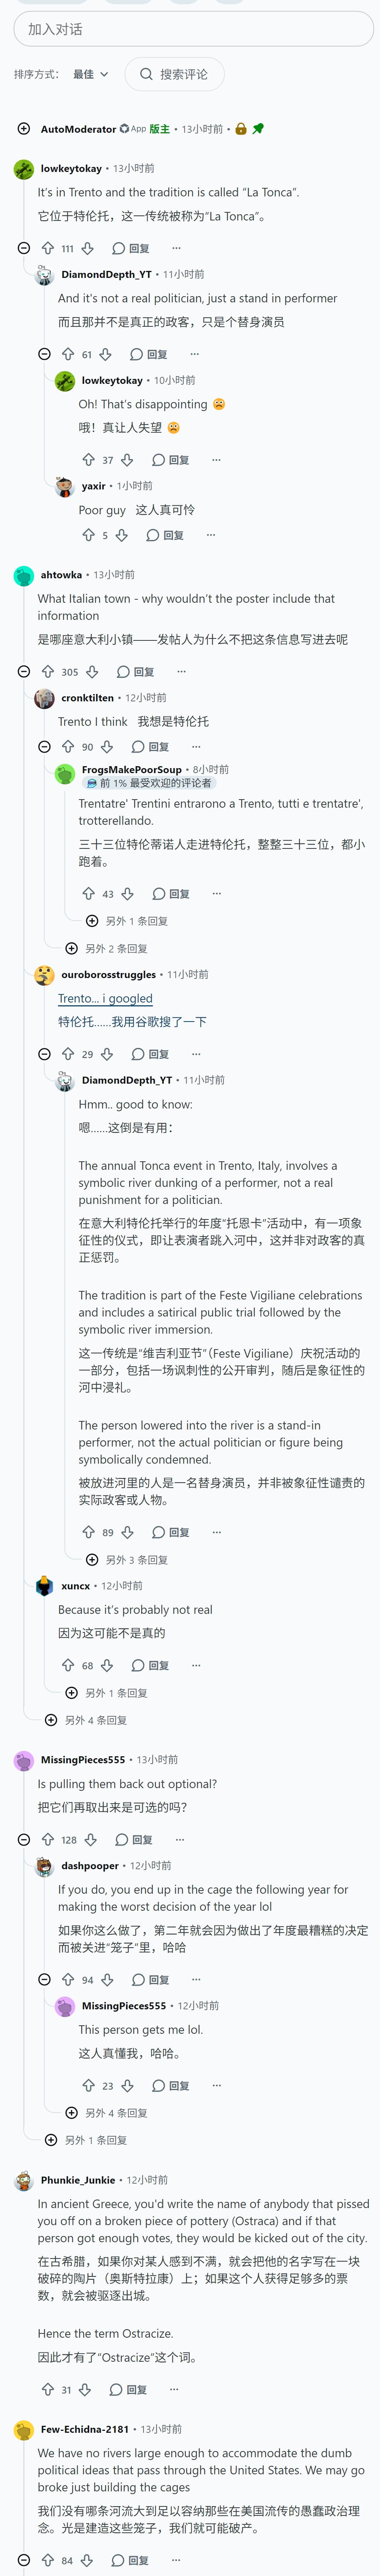Collapse cronktilten's Trento reply thread
This screenshot has height=2576, width=380.
tap(44, 747)
